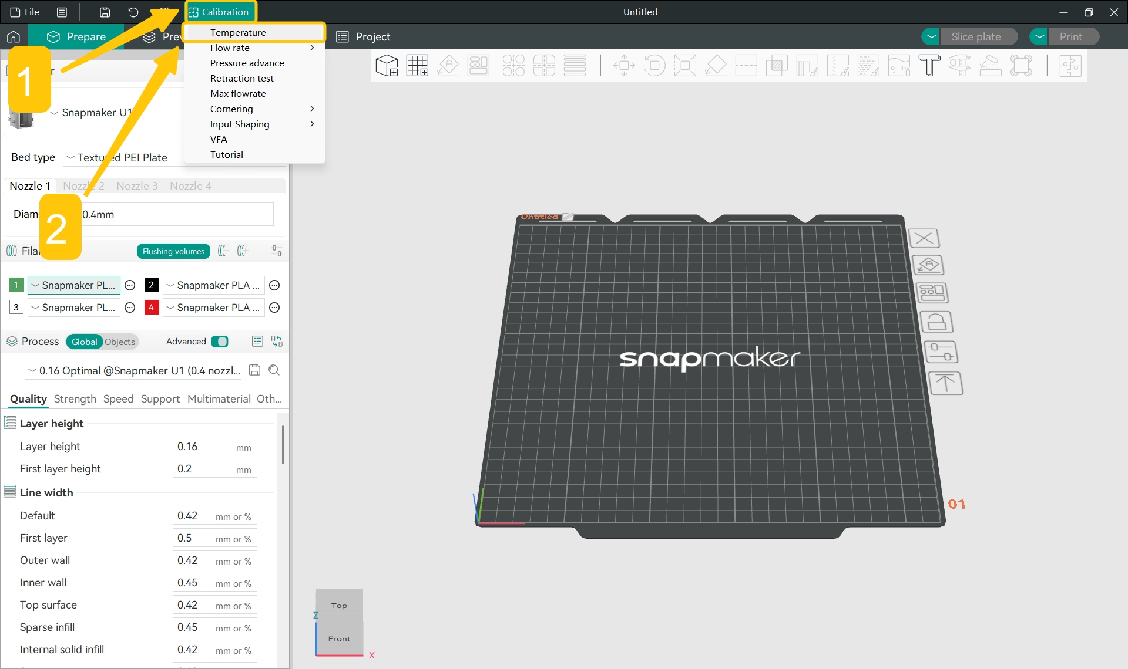Screen dimensions: 1128x669
Task: Open the compare presets A/B icon
Action: (277, 342)
